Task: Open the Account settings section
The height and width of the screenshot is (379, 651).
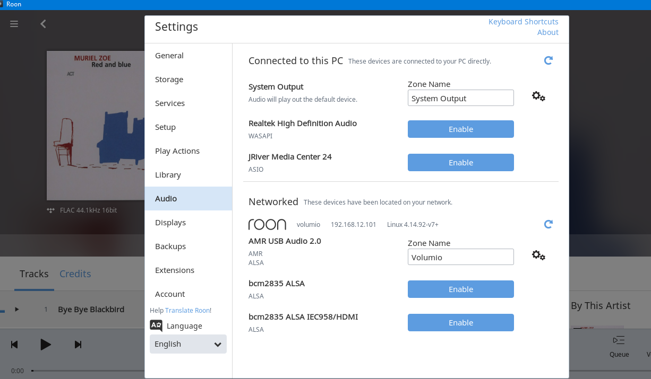Action: point(188,294)
